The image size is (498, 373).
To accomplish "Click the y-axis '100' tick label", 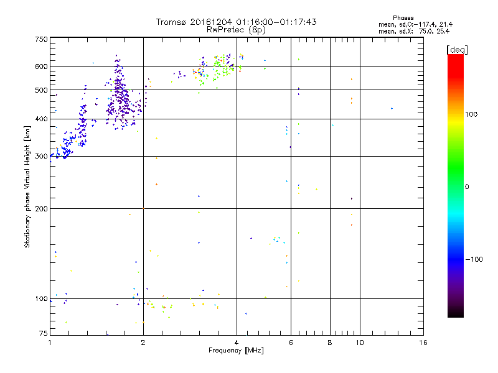I will [x=41, y=299].
